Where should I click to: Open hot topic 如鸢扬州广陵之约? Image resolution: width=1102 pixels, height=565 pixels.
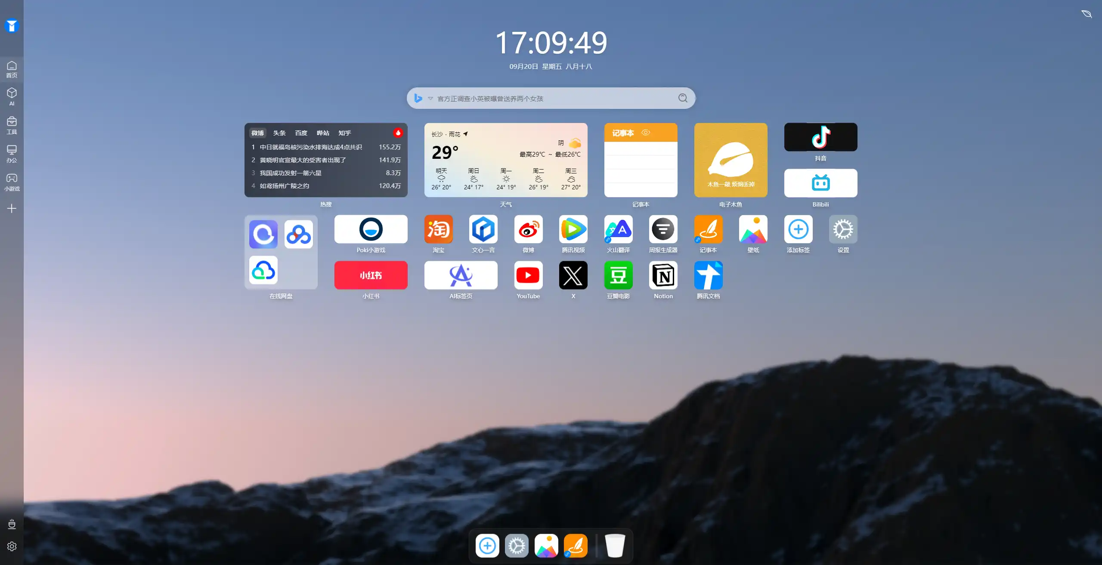pos(326,186)
